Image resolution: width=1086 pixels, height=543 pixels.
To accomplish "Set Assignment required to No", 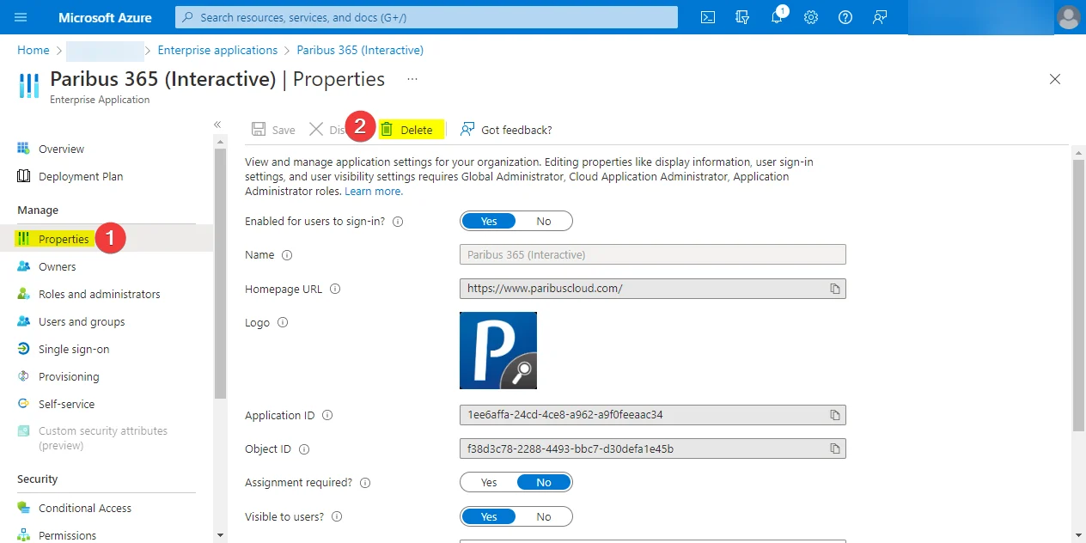I will 544,482.
